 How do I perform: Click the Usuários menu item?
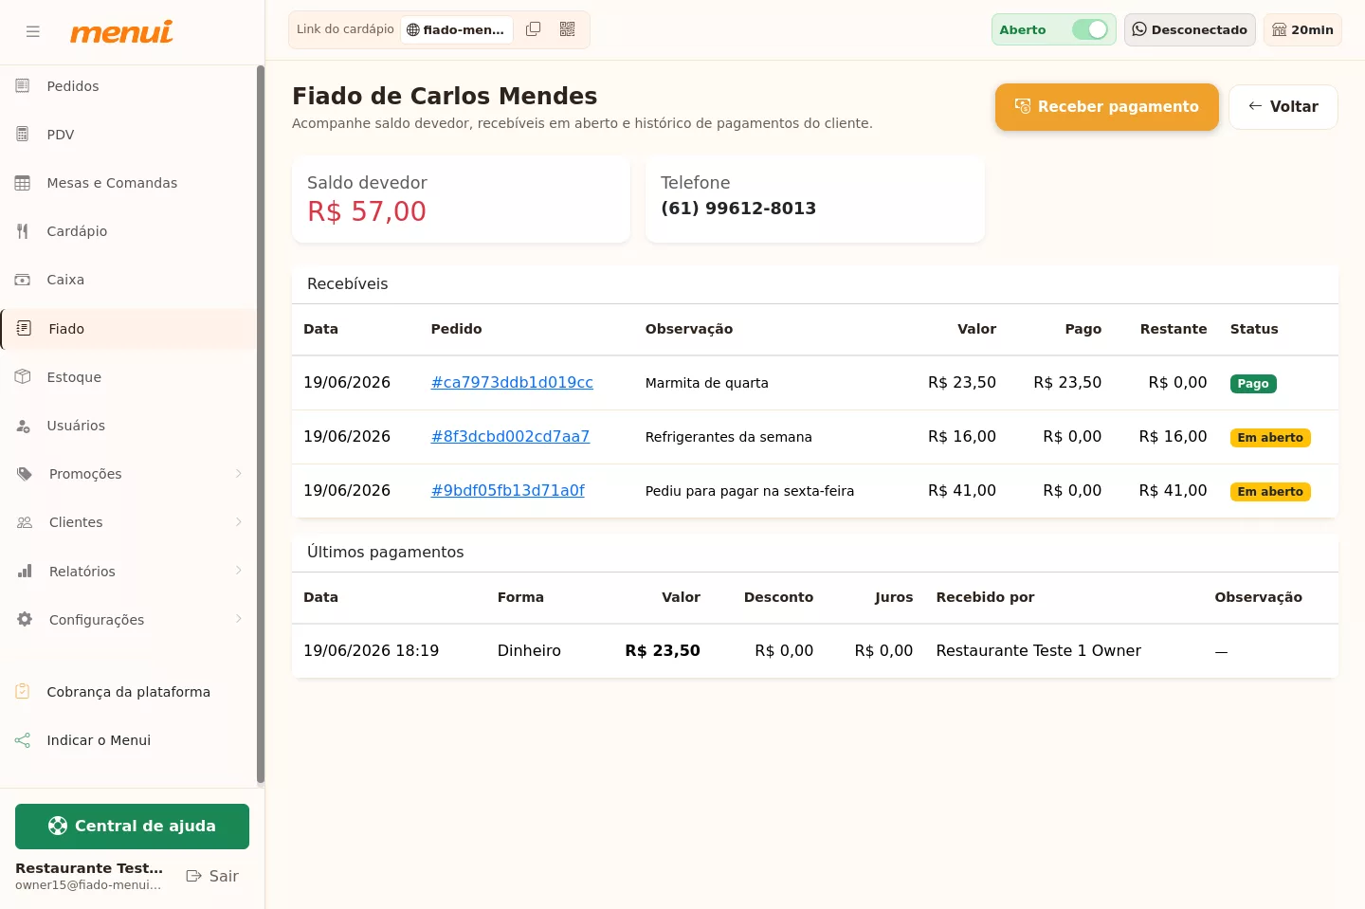click(129, 426)
